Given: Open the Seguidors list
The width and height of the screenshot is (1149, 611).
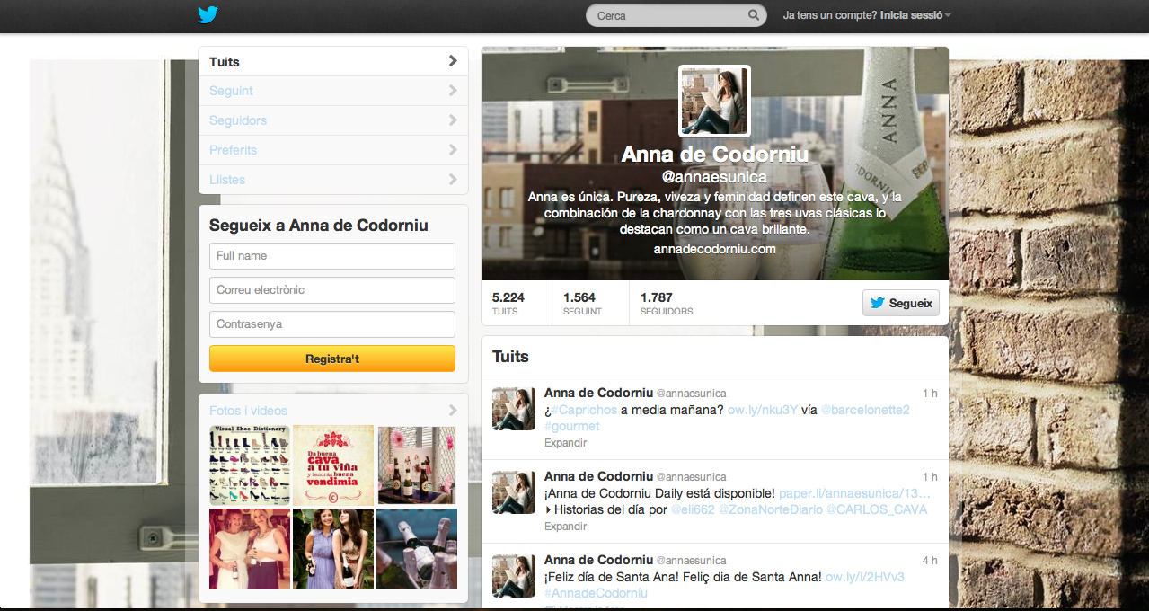Looking at the screenshot, I should click(332, 120).
